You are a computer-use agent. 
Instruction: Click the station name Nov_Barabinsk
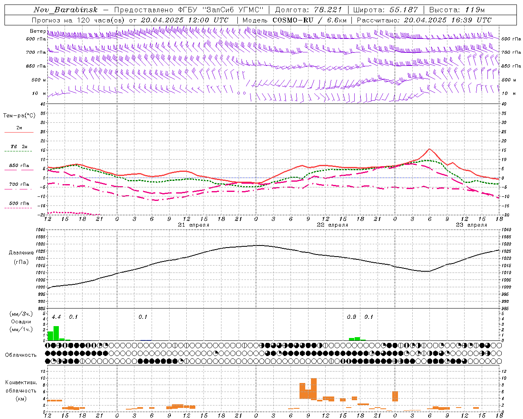[x=66, y=10]
